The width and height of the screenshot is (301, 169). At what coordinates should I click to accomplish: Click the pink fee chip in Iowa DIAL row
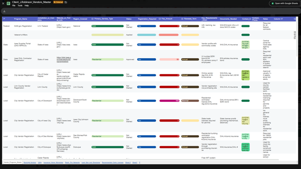click(169, 60)
